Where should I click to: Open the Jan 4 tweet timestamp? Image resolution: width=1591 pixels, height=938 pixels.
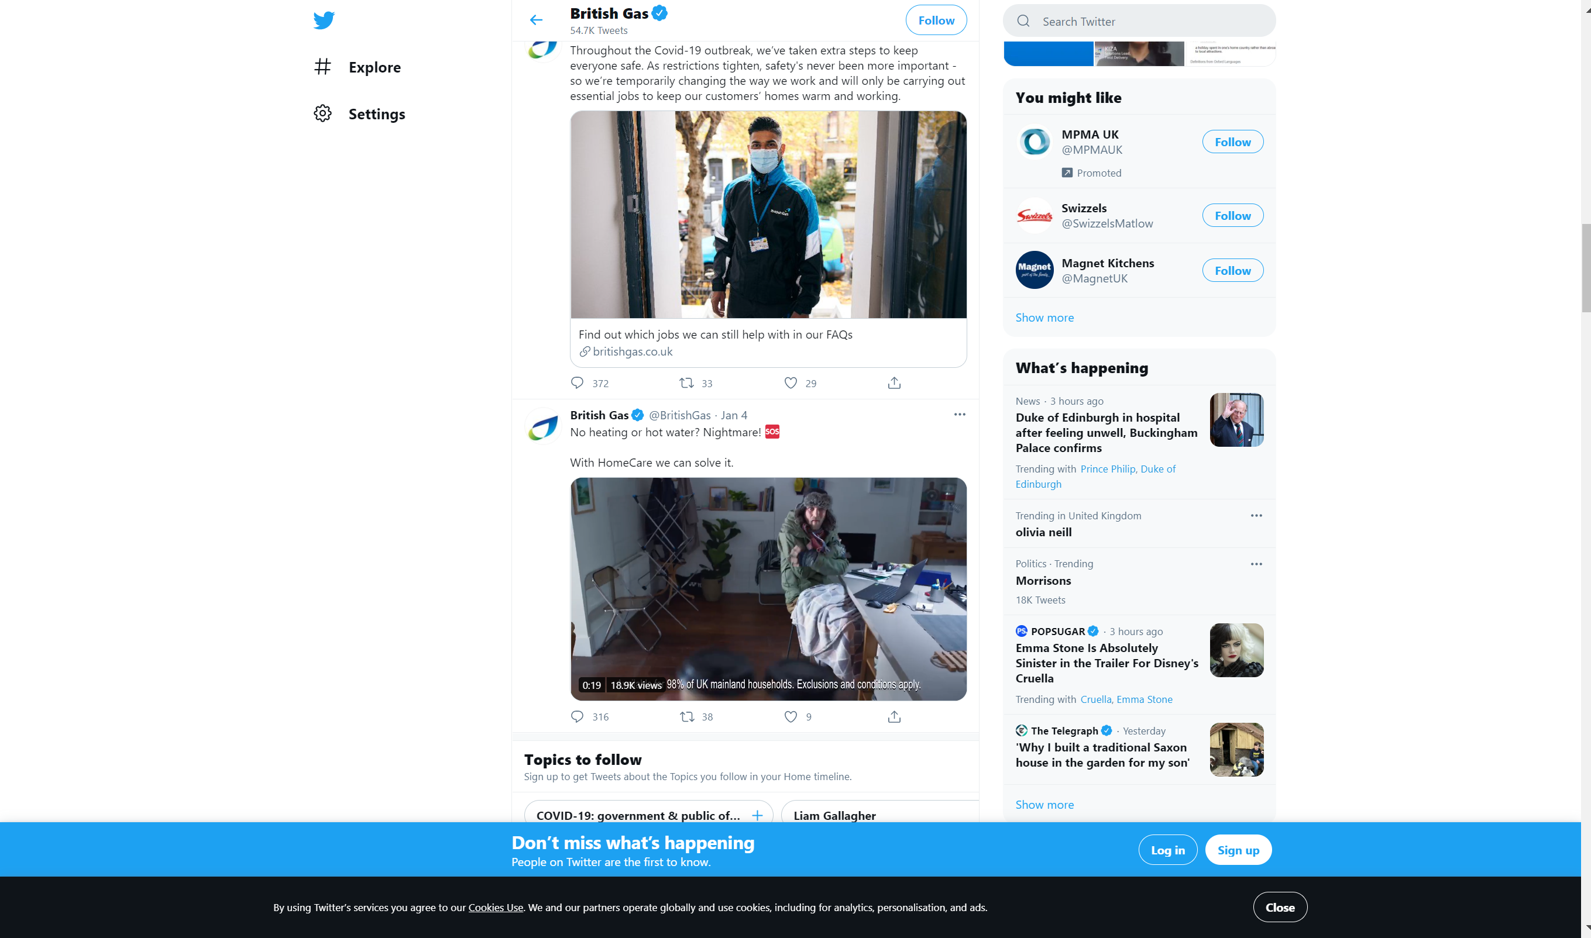click(734, 415)
